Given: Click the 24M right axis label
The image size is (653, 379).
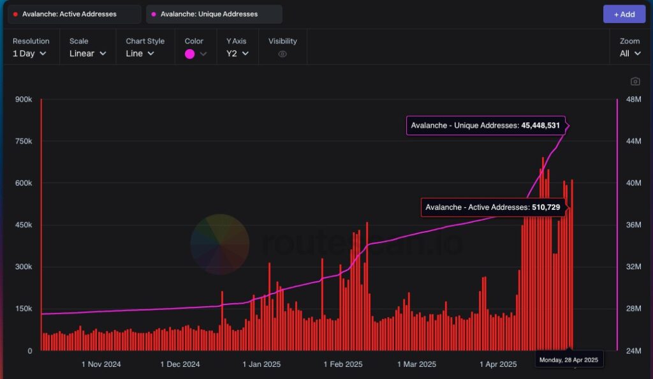Looking at the screenshot, I should point(633,351).
